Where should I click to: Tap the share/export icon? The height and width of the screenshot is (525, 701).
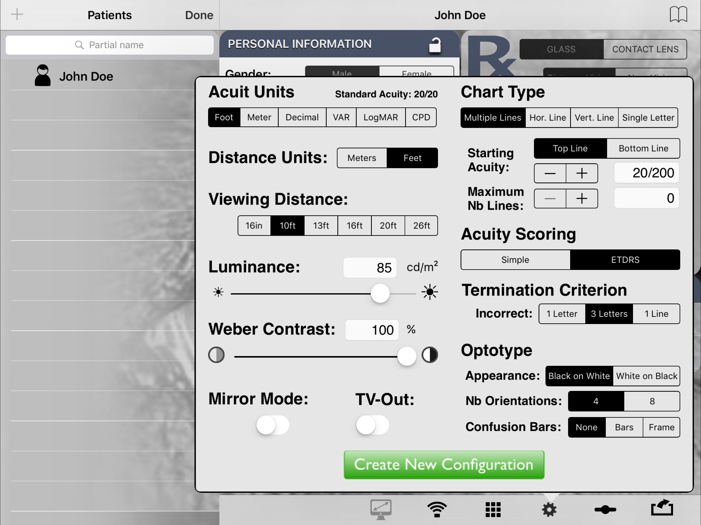tap(662, 508)
